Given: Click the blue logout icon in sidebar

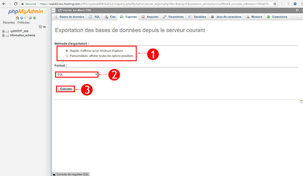Looking at the screenshot, I should click(x=22, y=18).
